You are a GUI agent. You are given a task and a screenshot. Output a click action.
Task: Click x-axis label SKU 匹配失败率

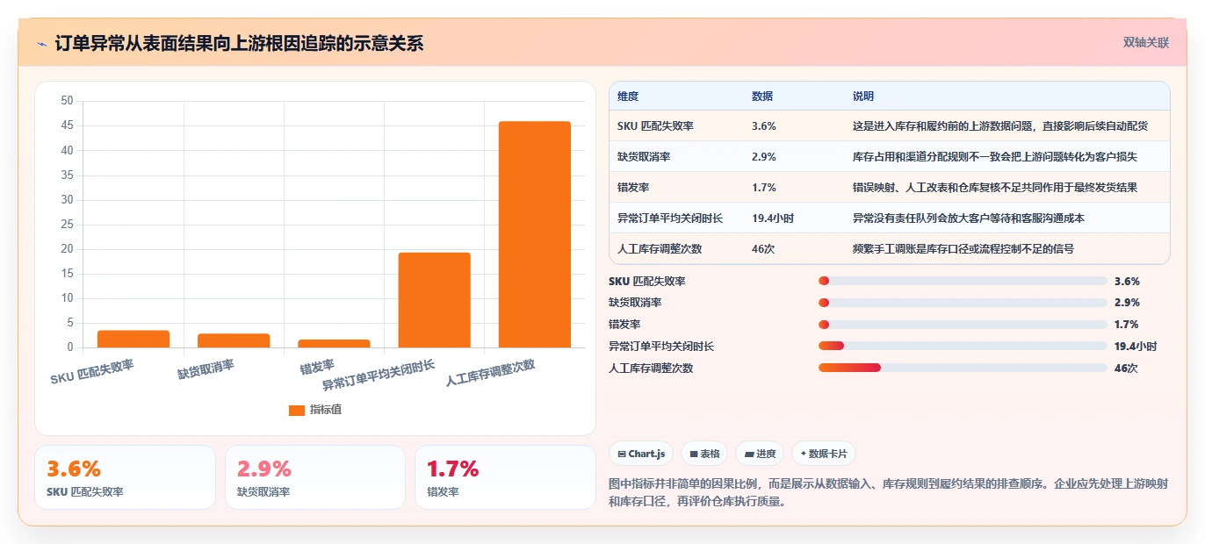(x=92, y=372)
